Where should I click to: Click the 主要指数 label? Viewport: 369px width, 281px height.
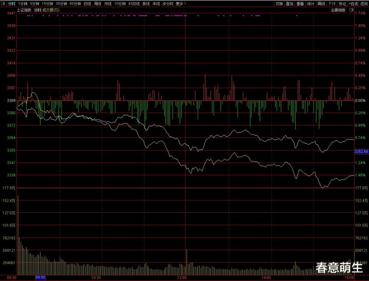coord(338,10)
